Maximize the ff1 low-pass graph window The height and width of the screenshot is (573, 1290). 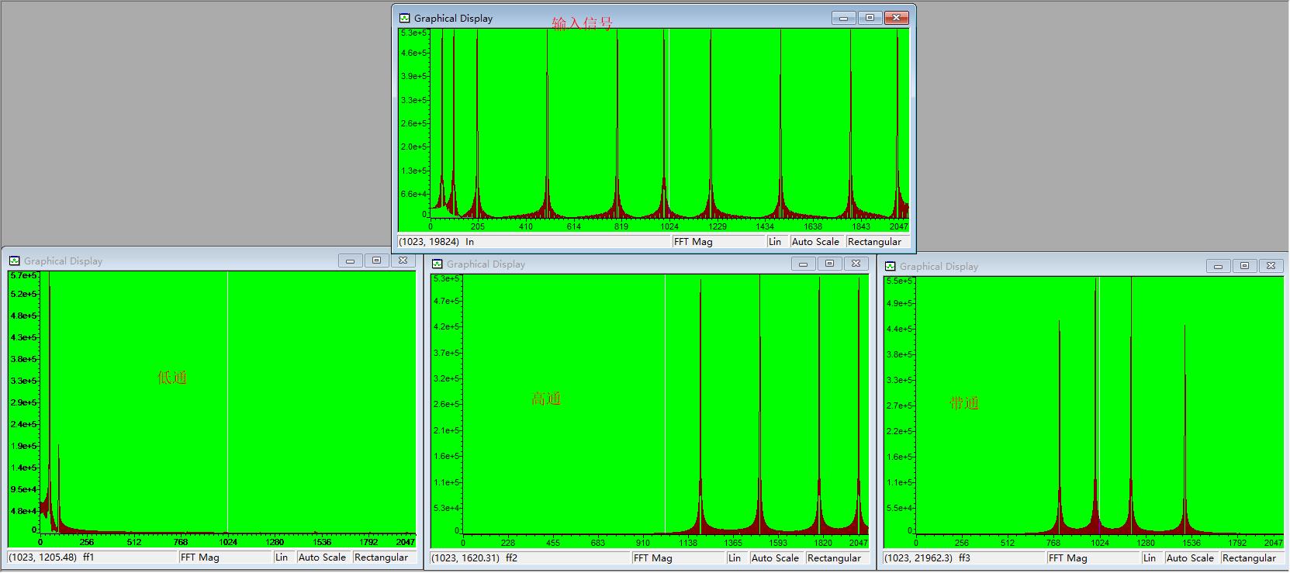click(376, 261)
